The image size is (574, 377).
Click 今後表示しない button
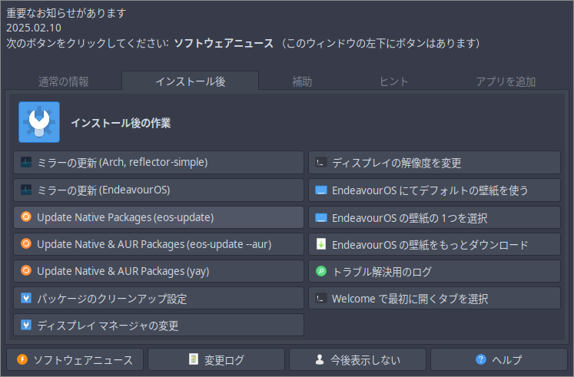pyautogui.click(x=357, y=359)
